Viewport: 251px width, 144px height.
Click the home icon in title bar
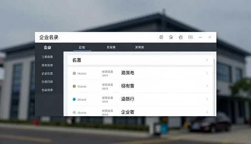(x=180, y=37)
